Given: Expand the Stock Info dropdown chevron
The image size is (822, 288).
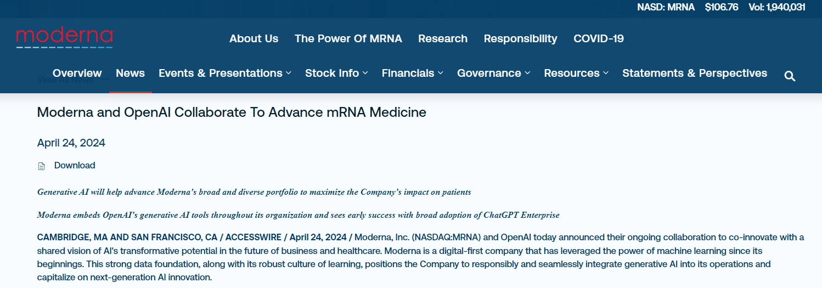Looking at the screenshot, I should (x=365, y=73).
